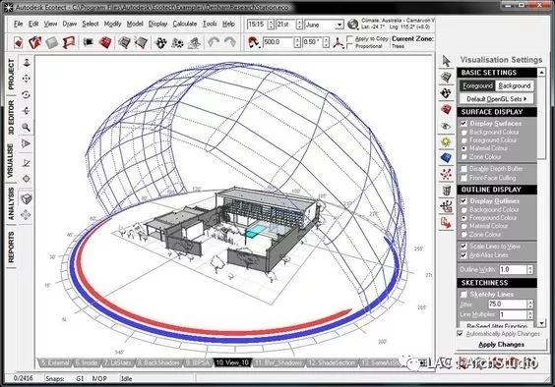The height and width of the screenshot is (387, 555).
Task: Toggle the Display Surfaces checkbox
Action: click(x=463, y=124)
